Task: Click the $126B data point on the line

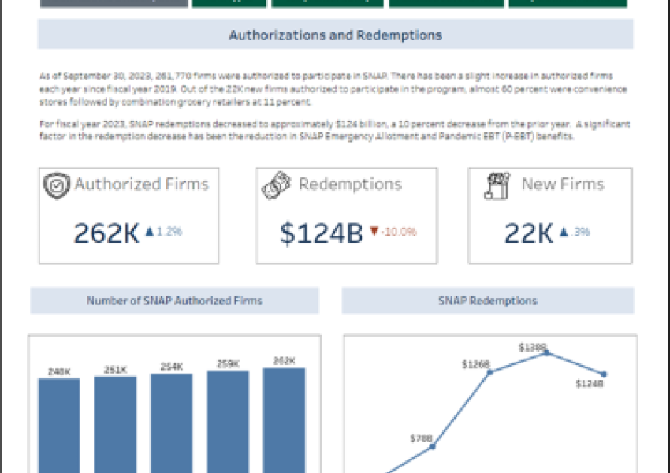Action: 489,372
